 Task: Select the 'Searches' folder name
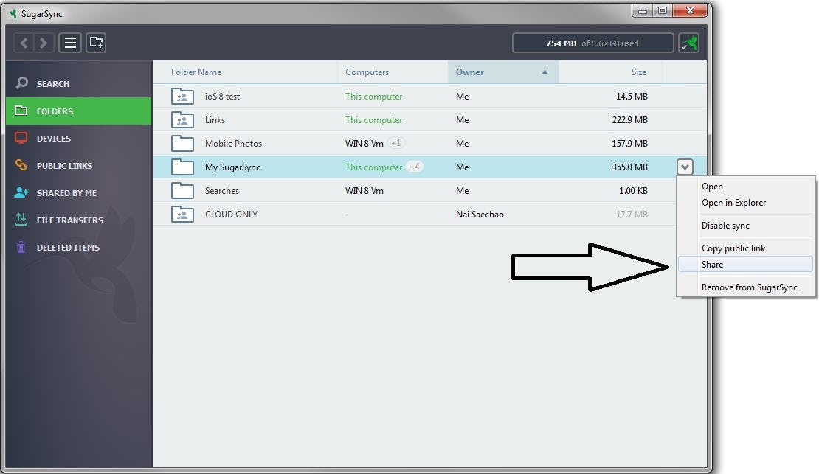click(221, 190)
